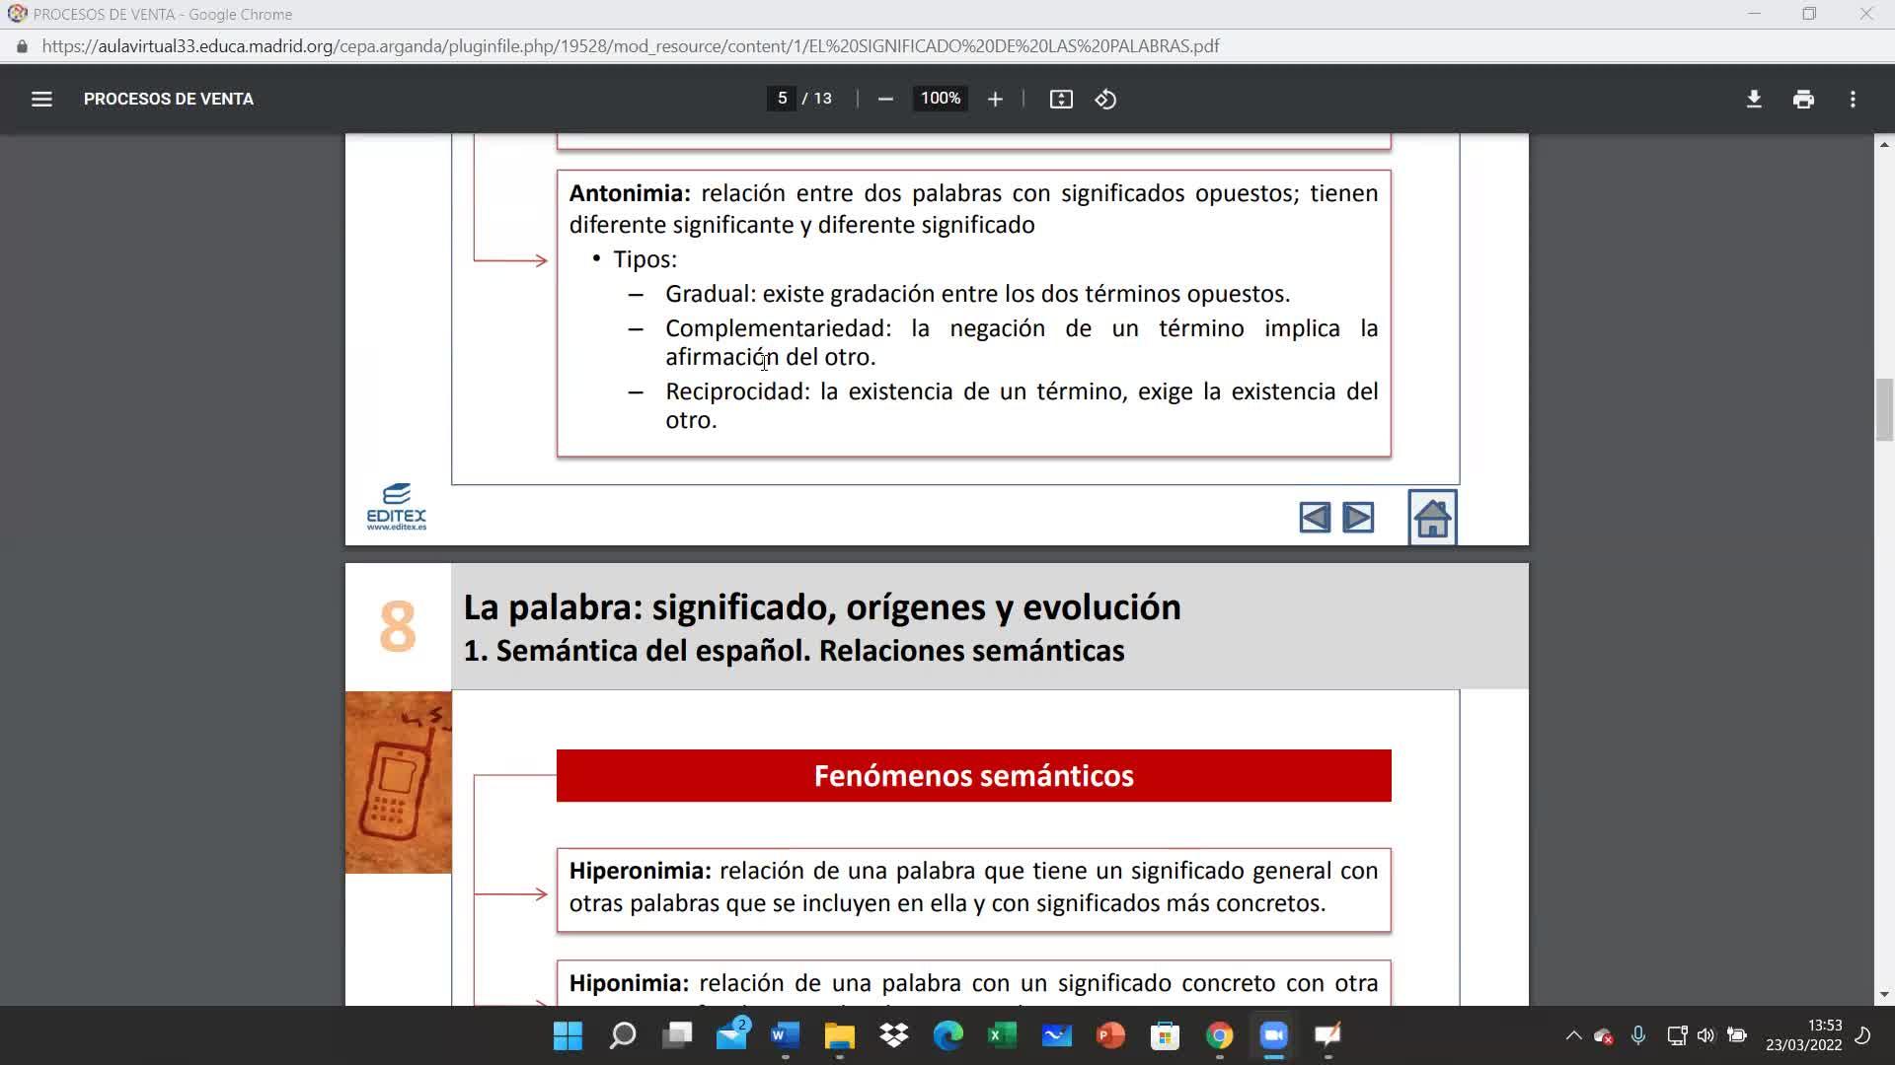Show hidden system tray icons chevron
This screenshot has width=1895, height=1065.
pyautogui.click(x=1573, y=1035)
